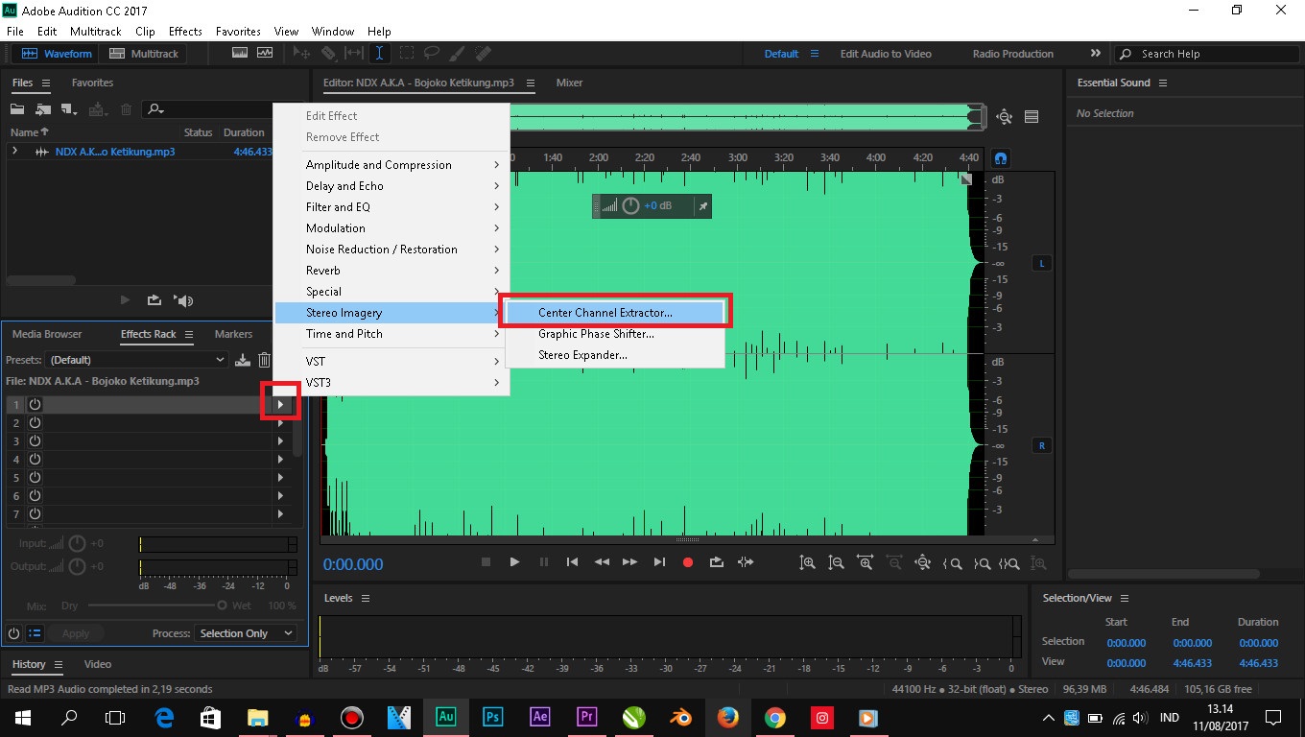
Task: Open effect menu arrow for slot 3
Action: 280,440
